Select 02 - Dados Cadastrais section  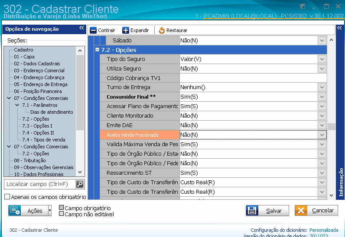click(37, 64)
